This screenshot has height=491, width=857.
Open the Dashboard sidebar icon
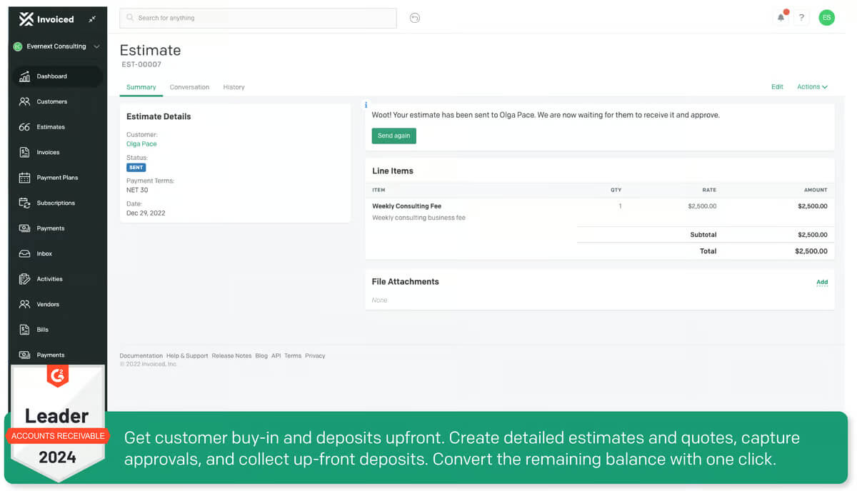coord(24,76)
